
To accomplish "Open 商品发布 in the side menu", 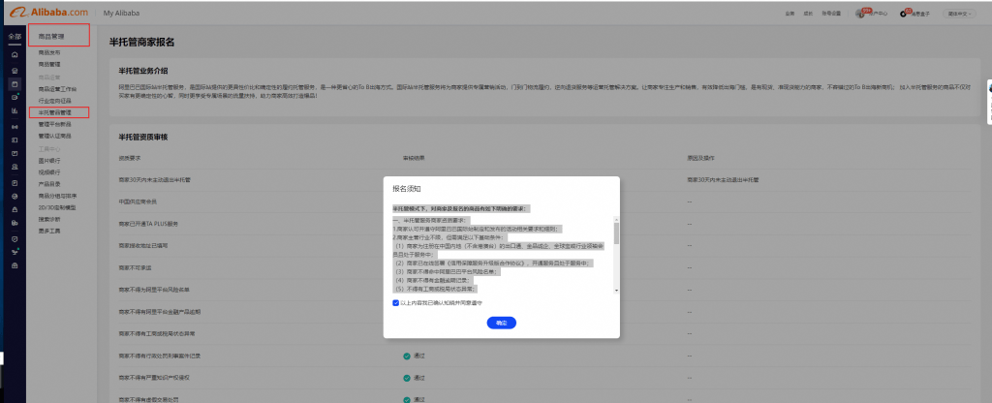I will pyautogui.click(x=49, y=52).
